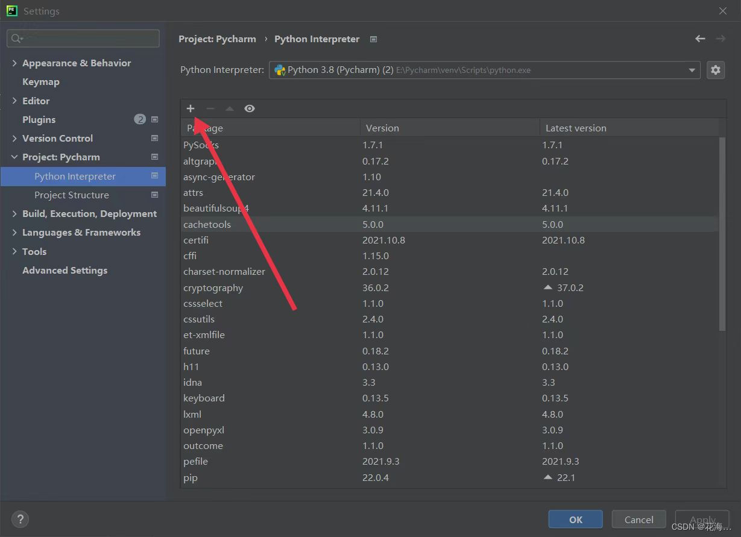Select the PySocks package row
Viewport: 741px width, 537px height.
click(x=450, y=145)
